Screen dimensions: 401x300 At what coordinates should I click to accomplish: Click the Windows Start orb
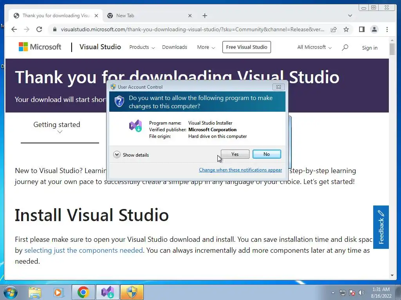11,292
